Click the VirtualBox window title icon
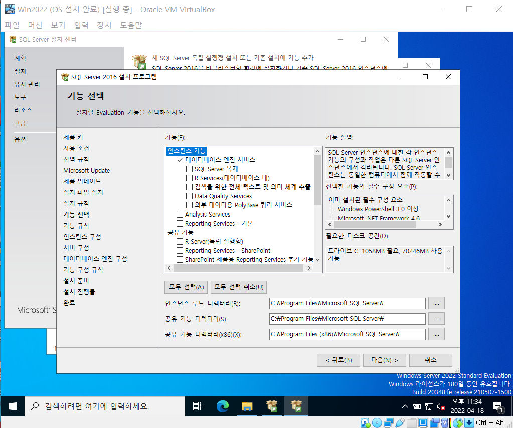513x428 pixels. coord(10,9)
